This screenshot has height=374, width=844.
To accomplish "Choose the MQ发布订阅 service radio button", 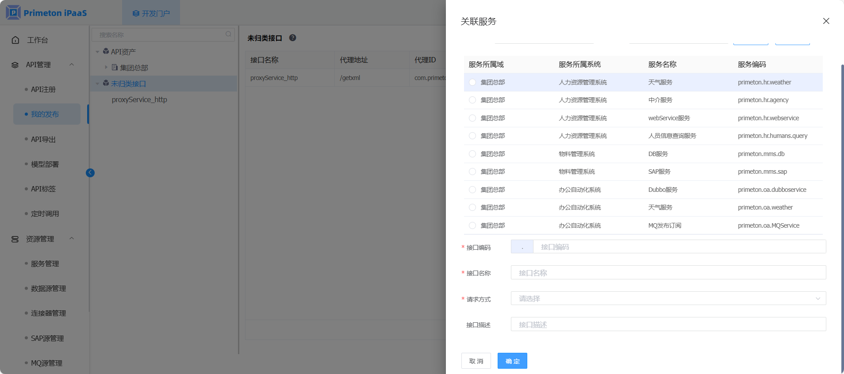I will pos(472,225).
